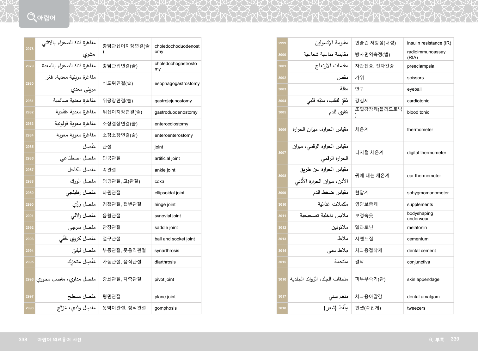Click the '6. 부록' section label

click(x=436, y=340)
